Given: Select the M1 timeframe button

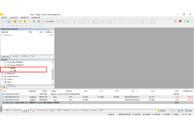Looking at the screenshot, I should (4, 25).
